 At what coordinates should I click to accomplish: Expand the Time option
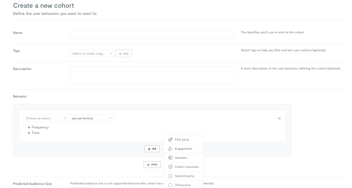(33, 133)
